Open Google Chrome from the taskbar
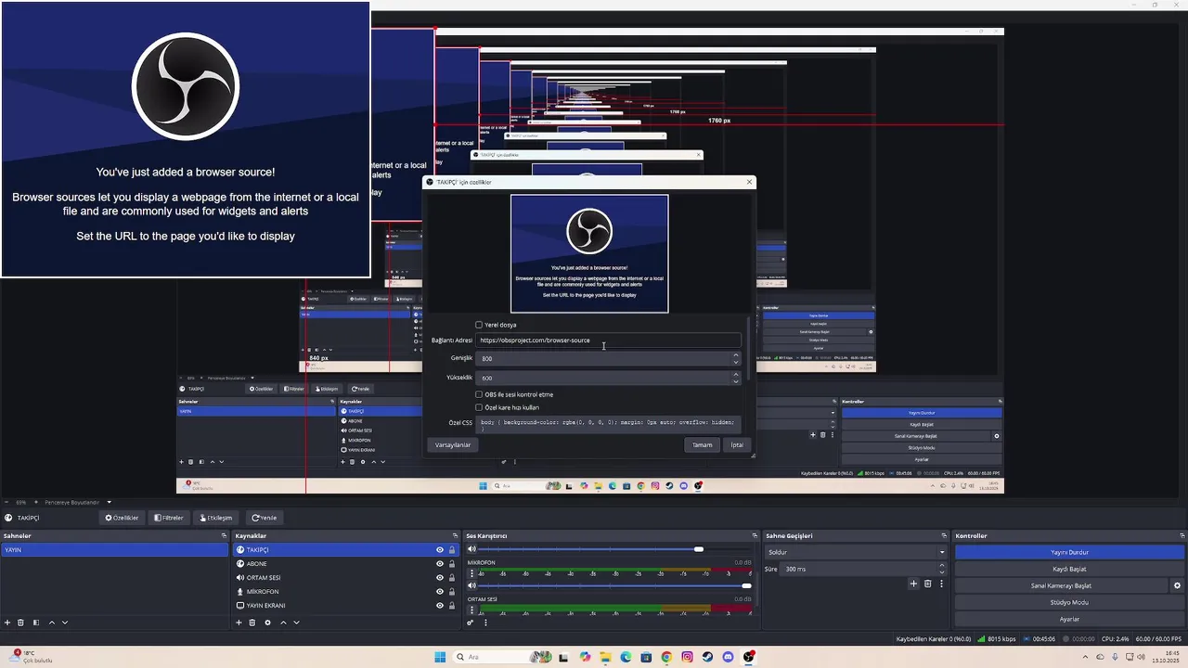 666,657
